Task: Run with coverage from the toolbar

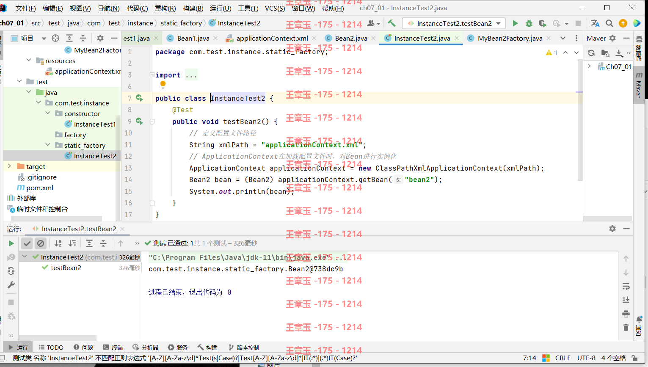Action: 542,23
